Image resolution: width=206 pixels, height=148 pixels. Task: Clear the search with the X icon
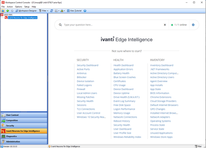point(165,25)
